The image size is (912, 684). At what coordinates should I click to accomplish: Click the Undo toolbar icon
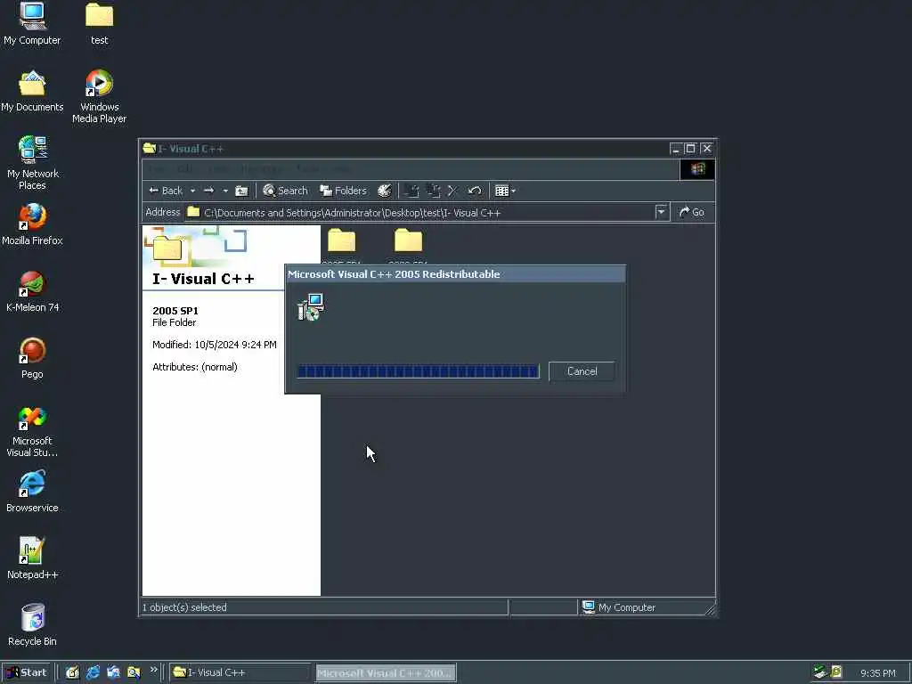(x=475, y=191)
